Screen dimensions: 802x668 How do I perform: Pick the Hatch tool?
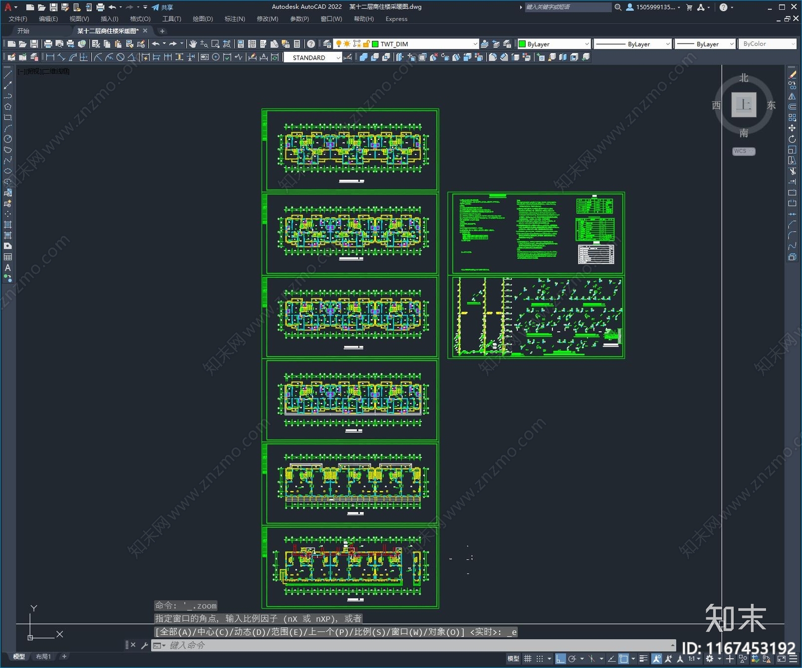click(x=8, y=225)
